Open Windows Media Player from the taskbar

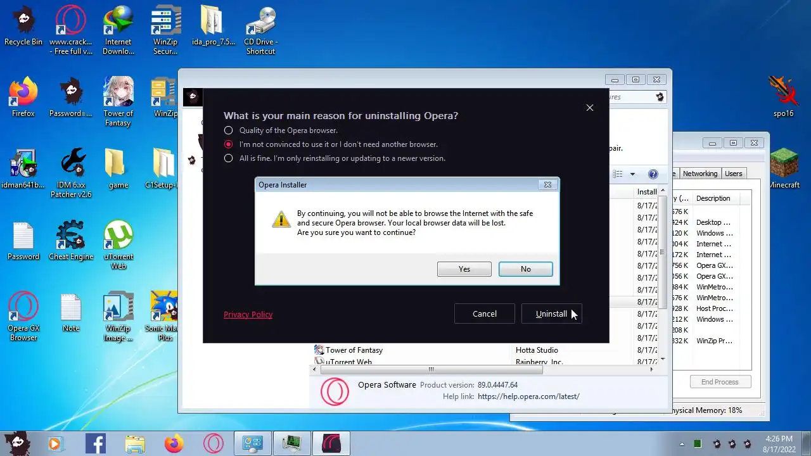(54, 444)
